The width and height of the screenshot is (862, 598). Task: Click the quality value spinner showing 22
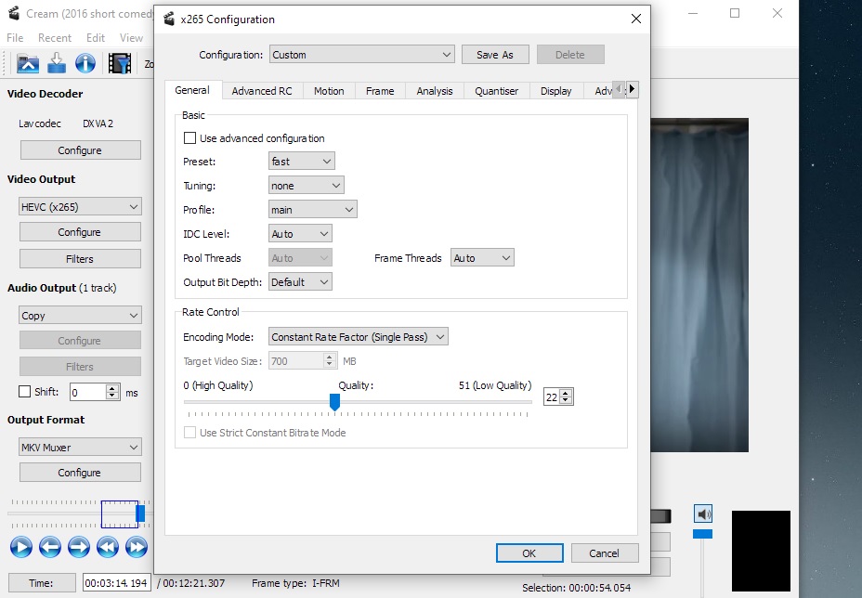[558, 396]
